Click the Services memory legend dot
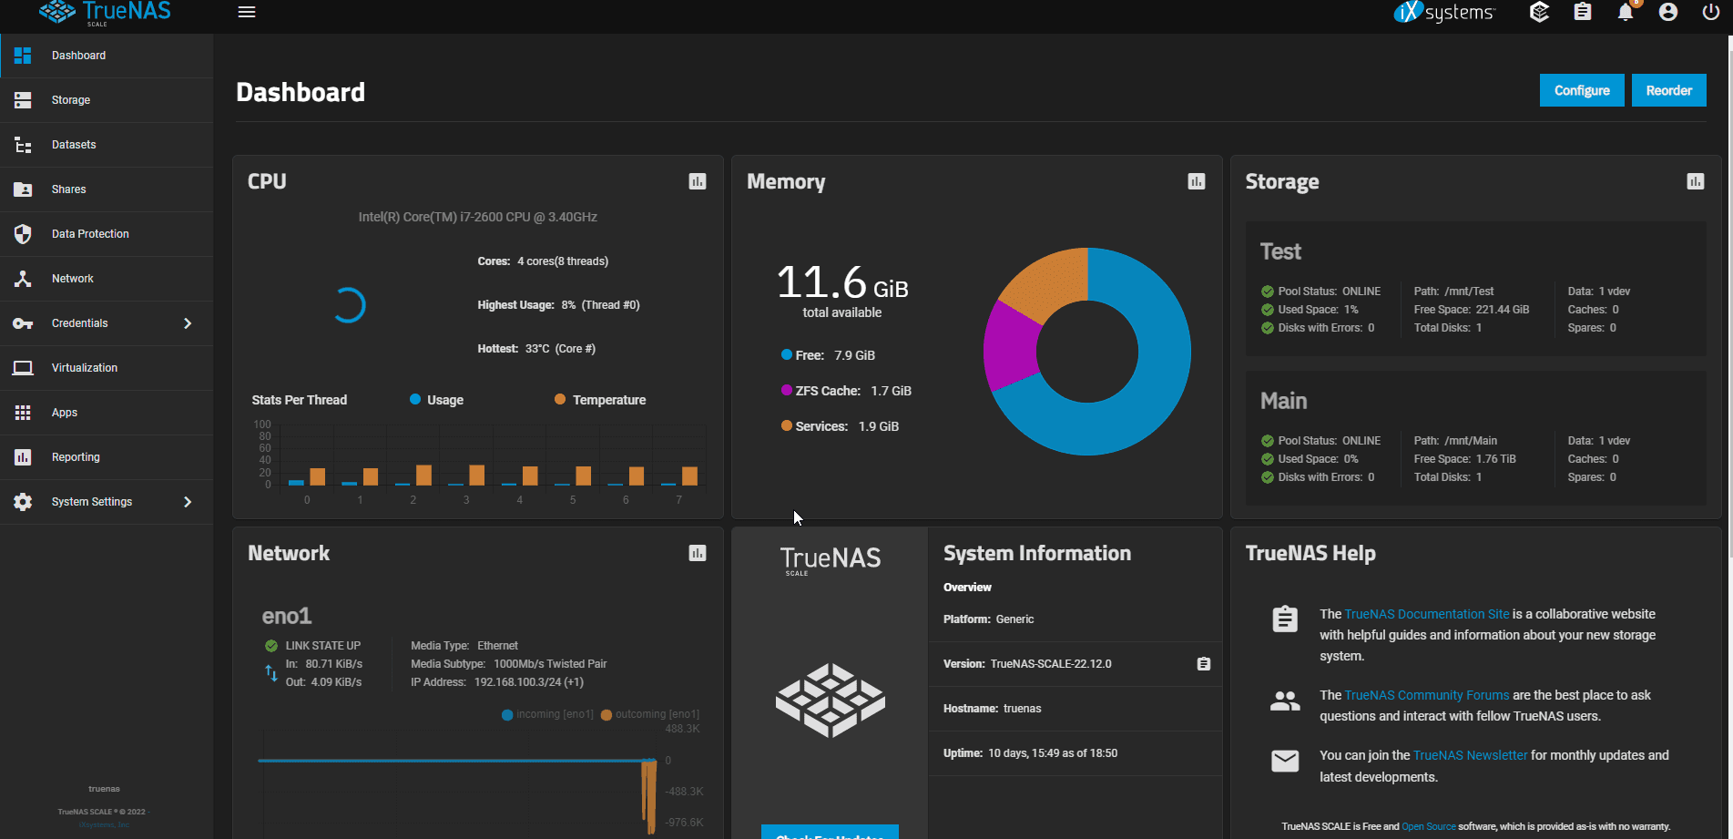The image size is (1733, 839). pyautogui.click(x=787, y=425)
